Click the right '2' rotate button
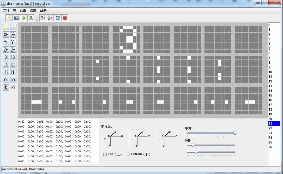Image resolution: width=283 pixels, height=174 pixels. pyautogui.click(x=13, y=65)
